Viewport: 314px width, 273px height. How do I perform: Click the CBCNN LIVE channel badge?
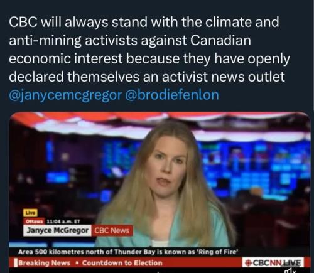coord(273,262)
